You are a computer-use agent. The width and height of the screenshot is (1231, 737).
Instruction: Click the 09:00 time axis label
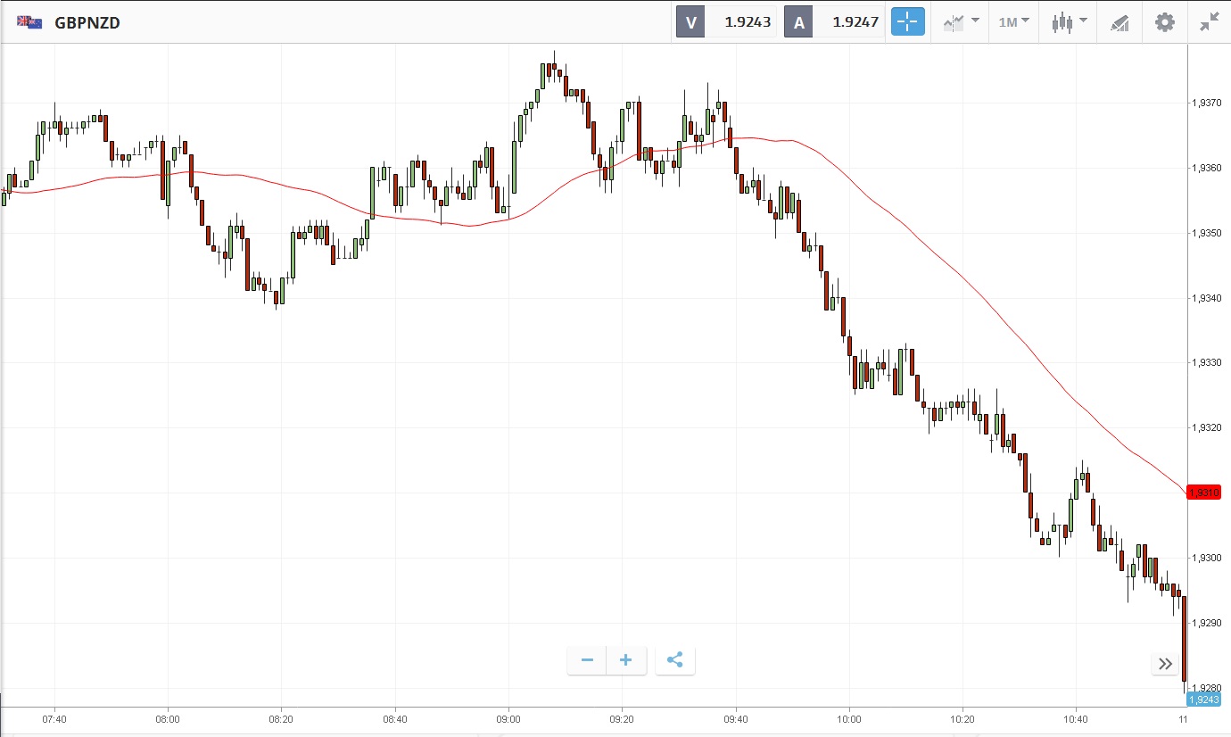pos(508,718)
